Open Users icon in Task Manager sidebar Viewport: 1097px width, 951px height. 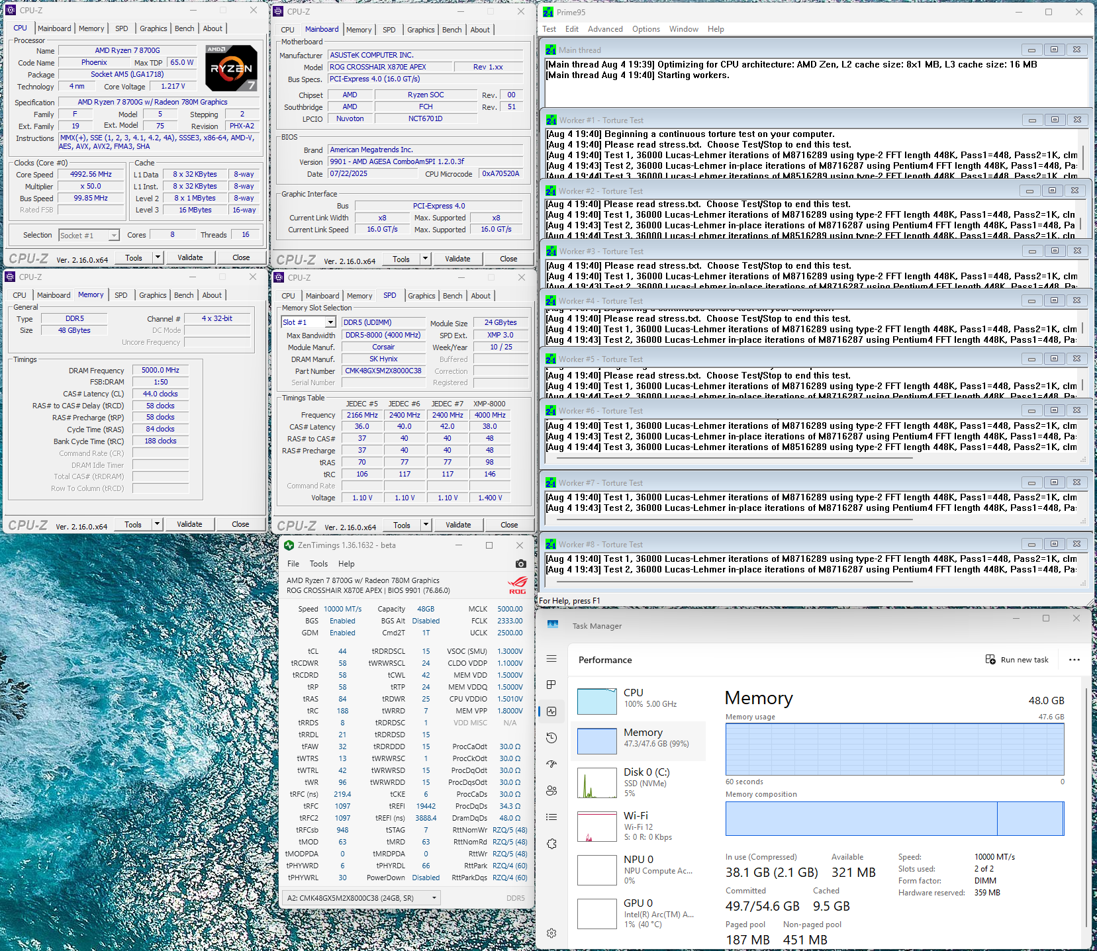point(551,790)
